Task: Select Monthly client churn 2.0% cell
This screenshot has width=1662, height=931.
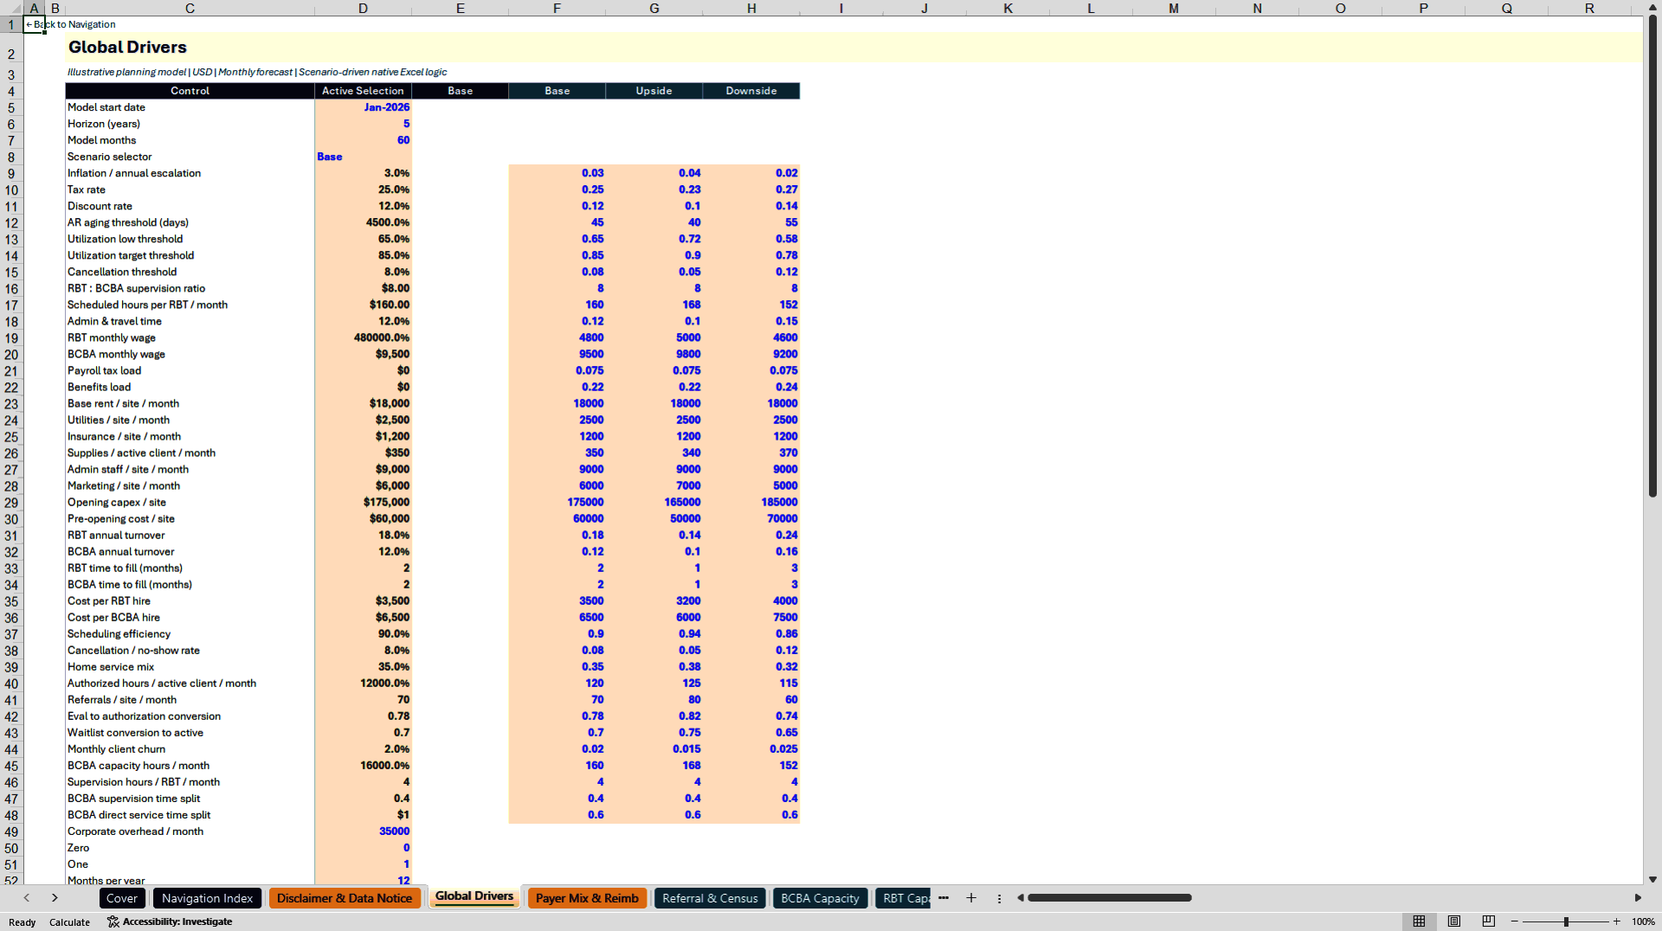Action: [x=363, y=749]
